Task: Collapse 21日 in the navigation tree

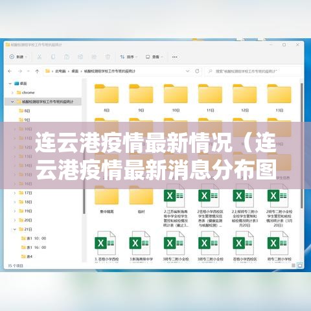Action: (x=15, y=229)
